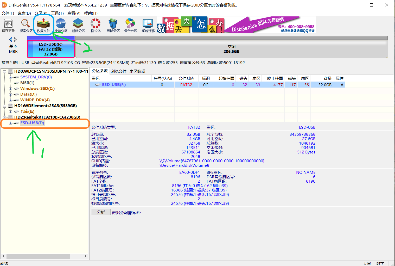
Task: Select ESD-USB(F:) in the disk tree
Action: pyautogui.click(x=32, y=123)
